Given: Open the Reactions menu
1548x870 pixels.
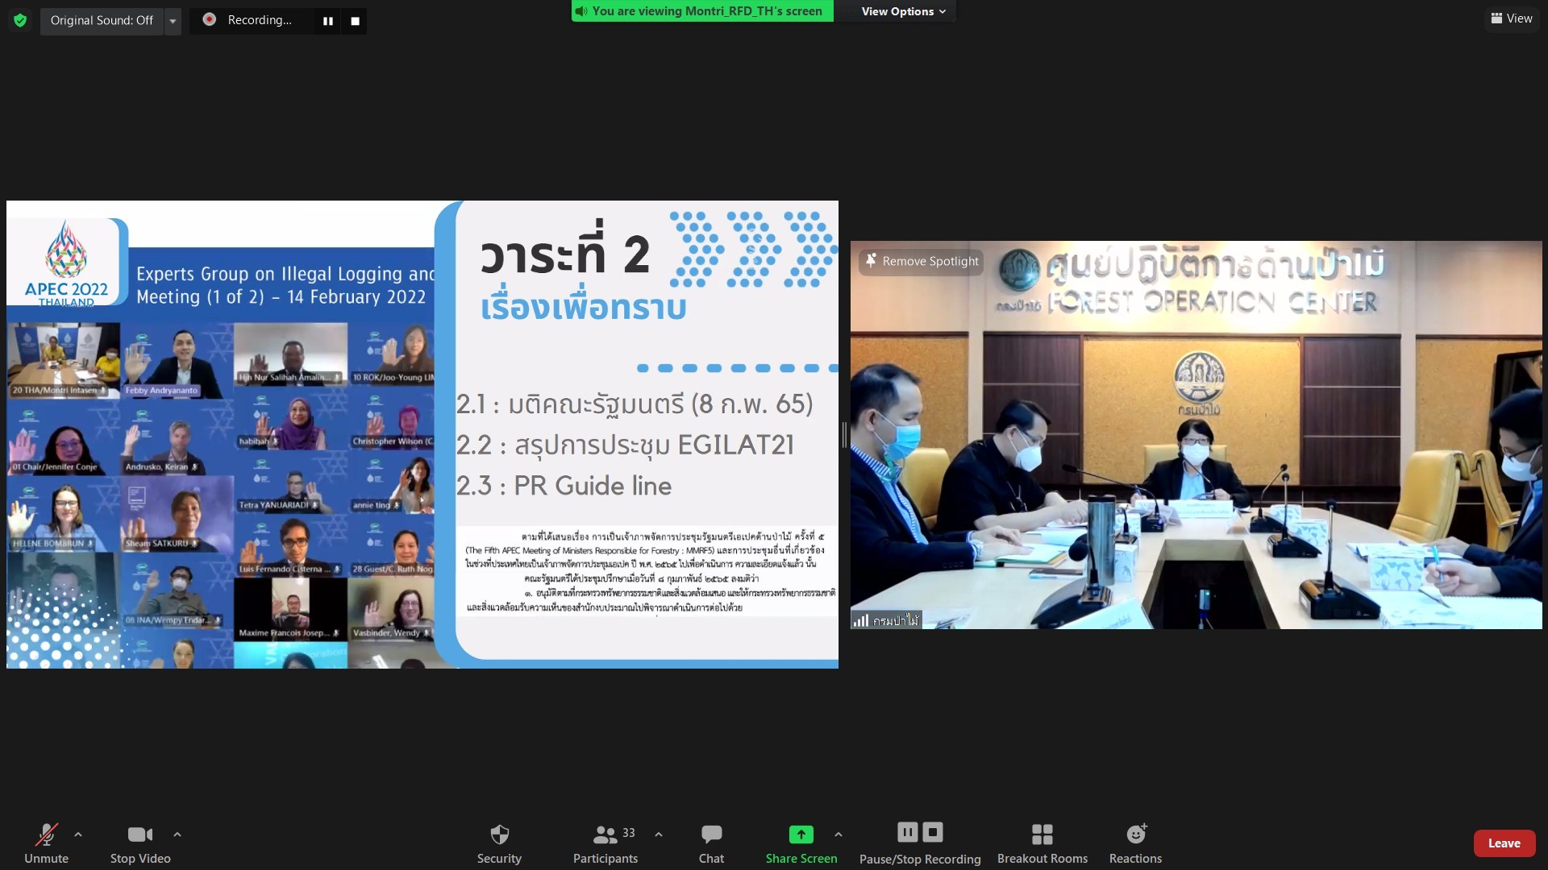Looking at the screenshot, I should [x=1135, y=843].
